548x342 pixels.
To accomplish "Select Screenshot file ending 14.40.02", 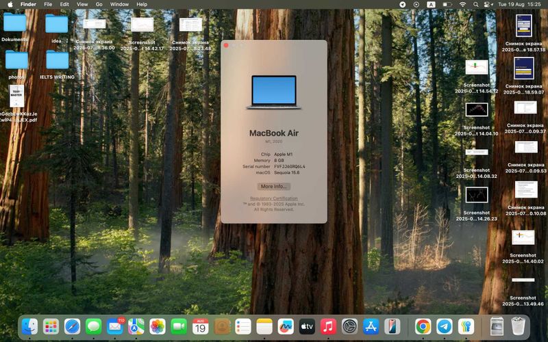I will pyautogui.click(x=523, y=246).
